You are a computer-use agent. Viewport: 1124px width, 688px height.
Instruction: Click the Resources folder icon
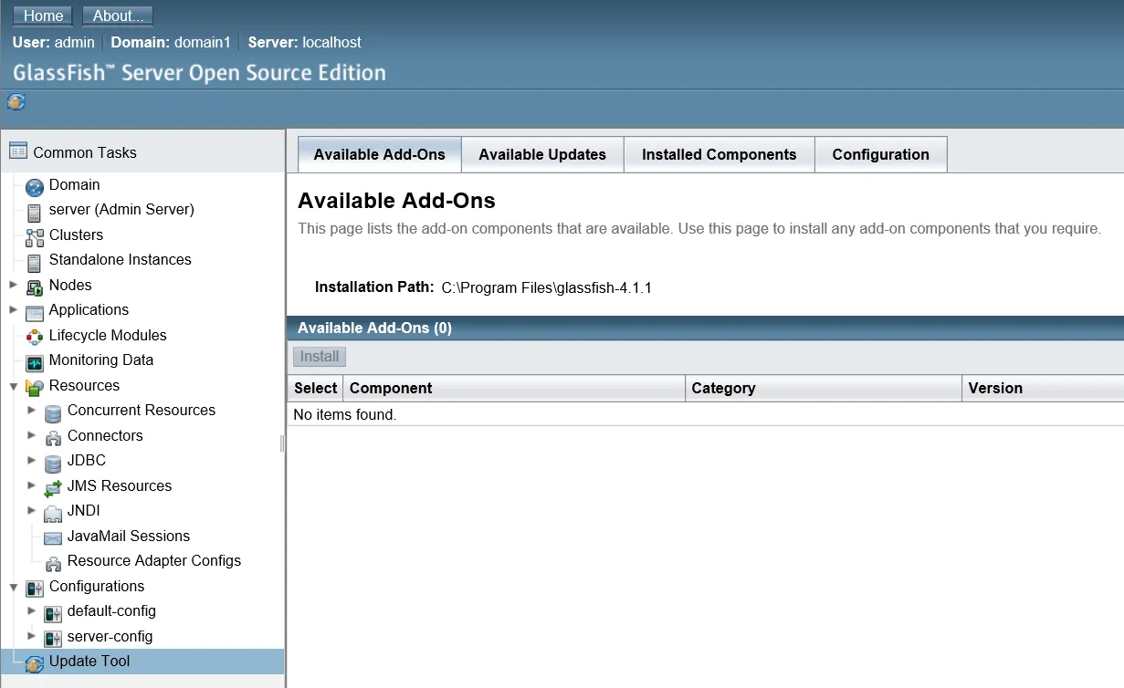[35, 389]
